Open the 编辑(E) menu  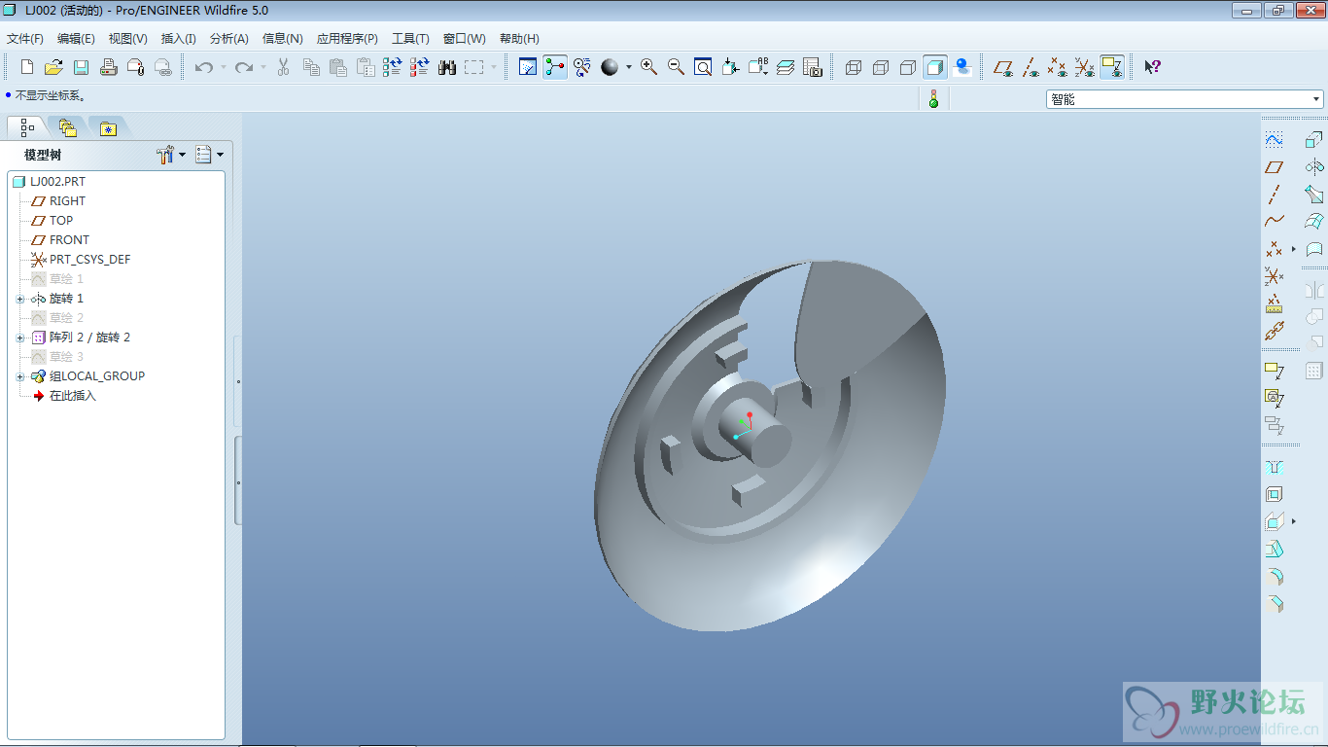pyautogui.click(x=76, y=39)
